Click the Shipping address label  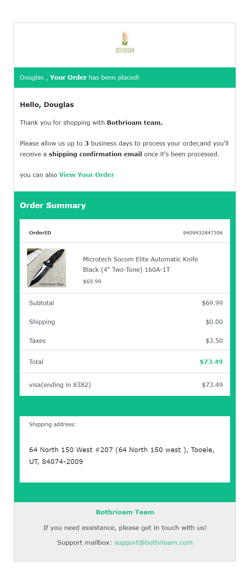pyautogui.click(x=52, y=424)
